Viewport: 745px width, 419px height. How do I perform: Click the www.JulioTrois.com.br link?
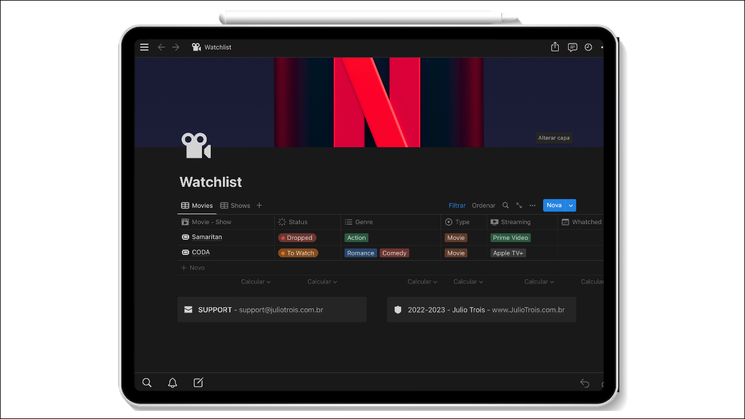[528, 310]
